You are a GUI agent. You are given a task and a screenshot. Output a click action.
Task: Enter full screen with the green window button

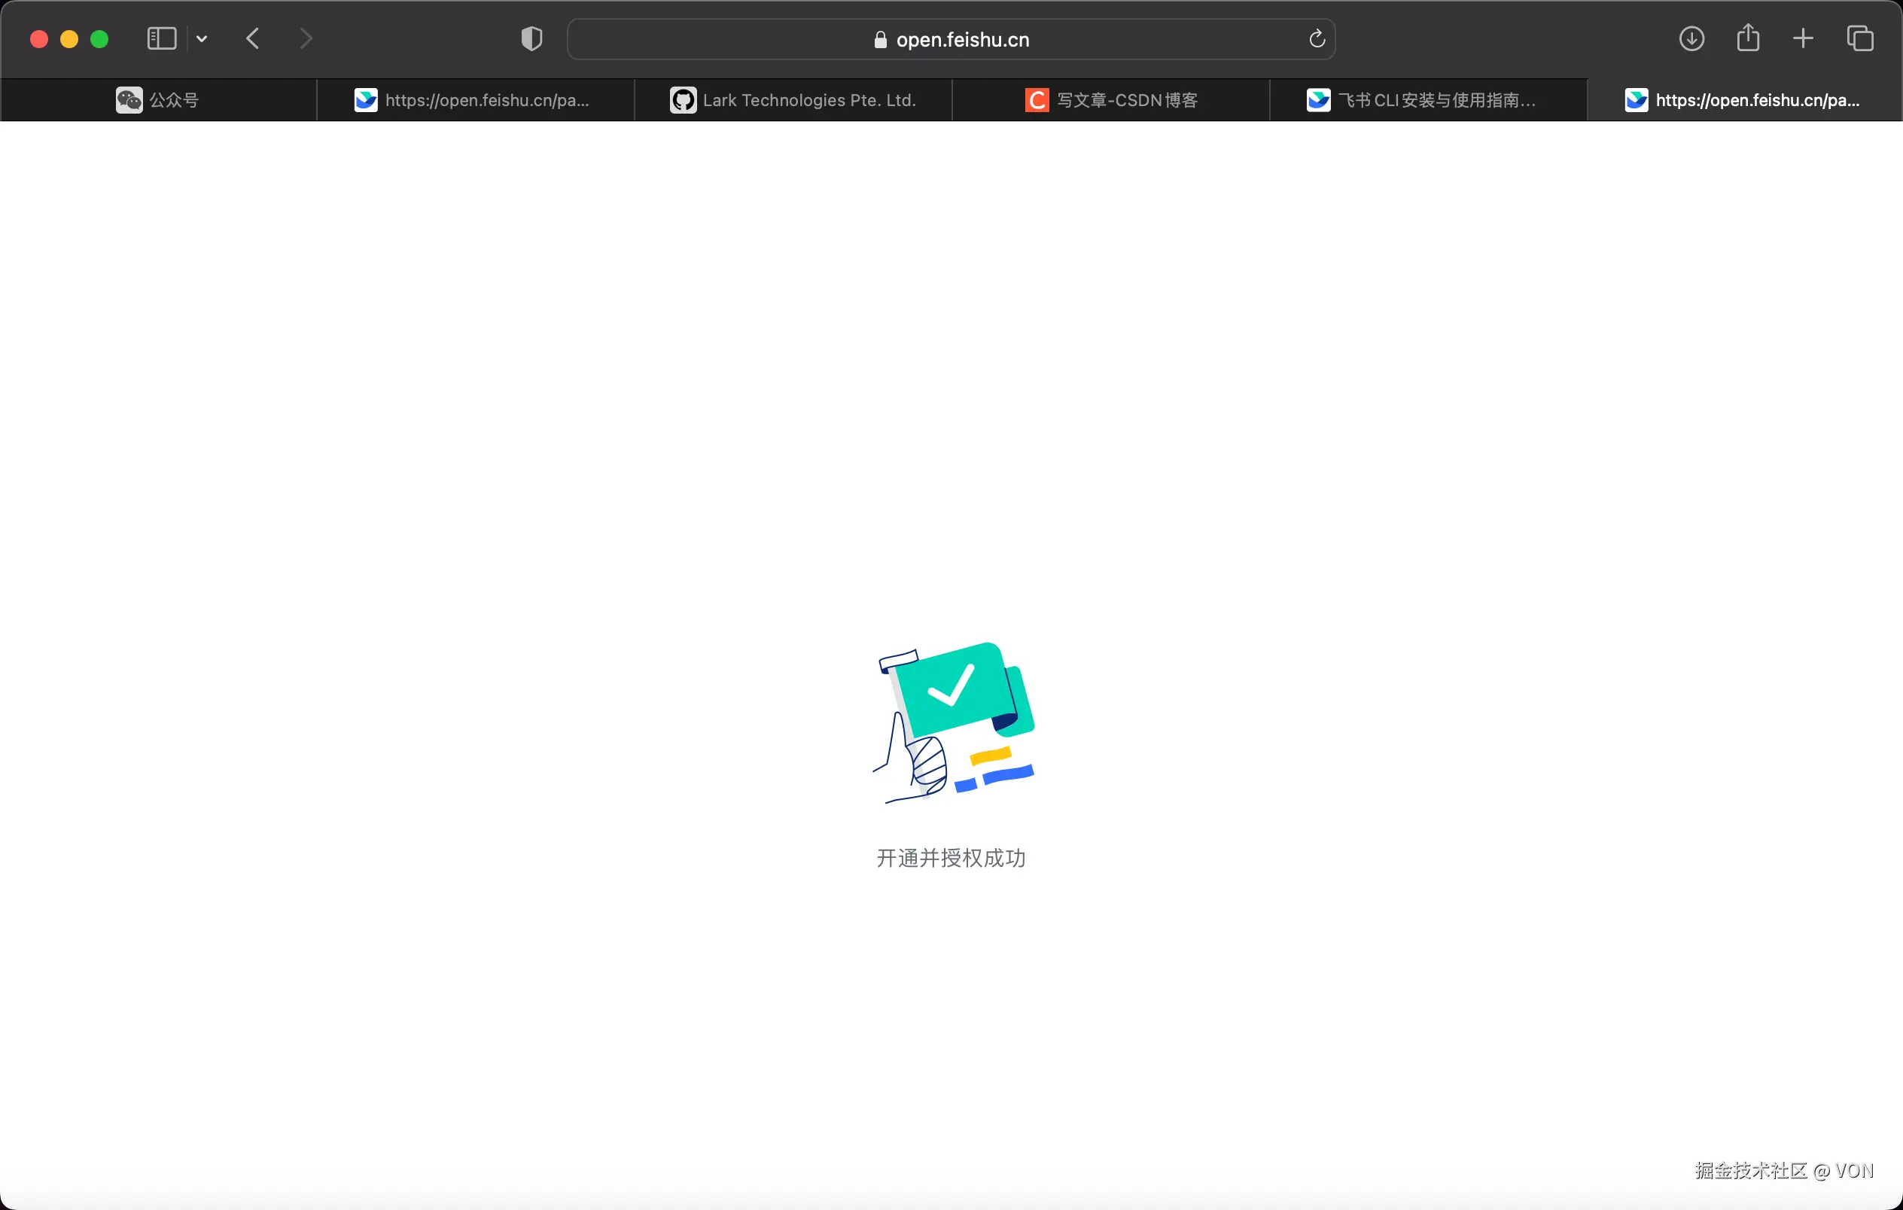click(99, 38)
